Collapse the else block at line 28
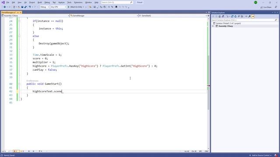This screenshot has width=280, height=157. pyautogui.click(x=19, y=36)
